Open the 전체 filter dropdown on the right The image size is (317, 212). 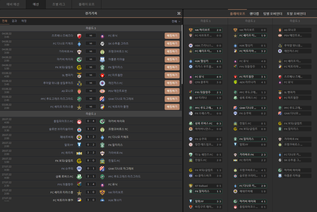tap(176, 21)
